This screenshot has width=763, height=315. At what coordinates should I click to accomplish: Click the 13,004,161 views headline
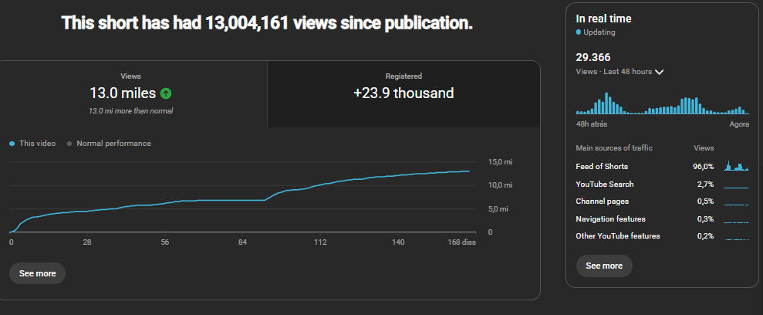[267, 23]
